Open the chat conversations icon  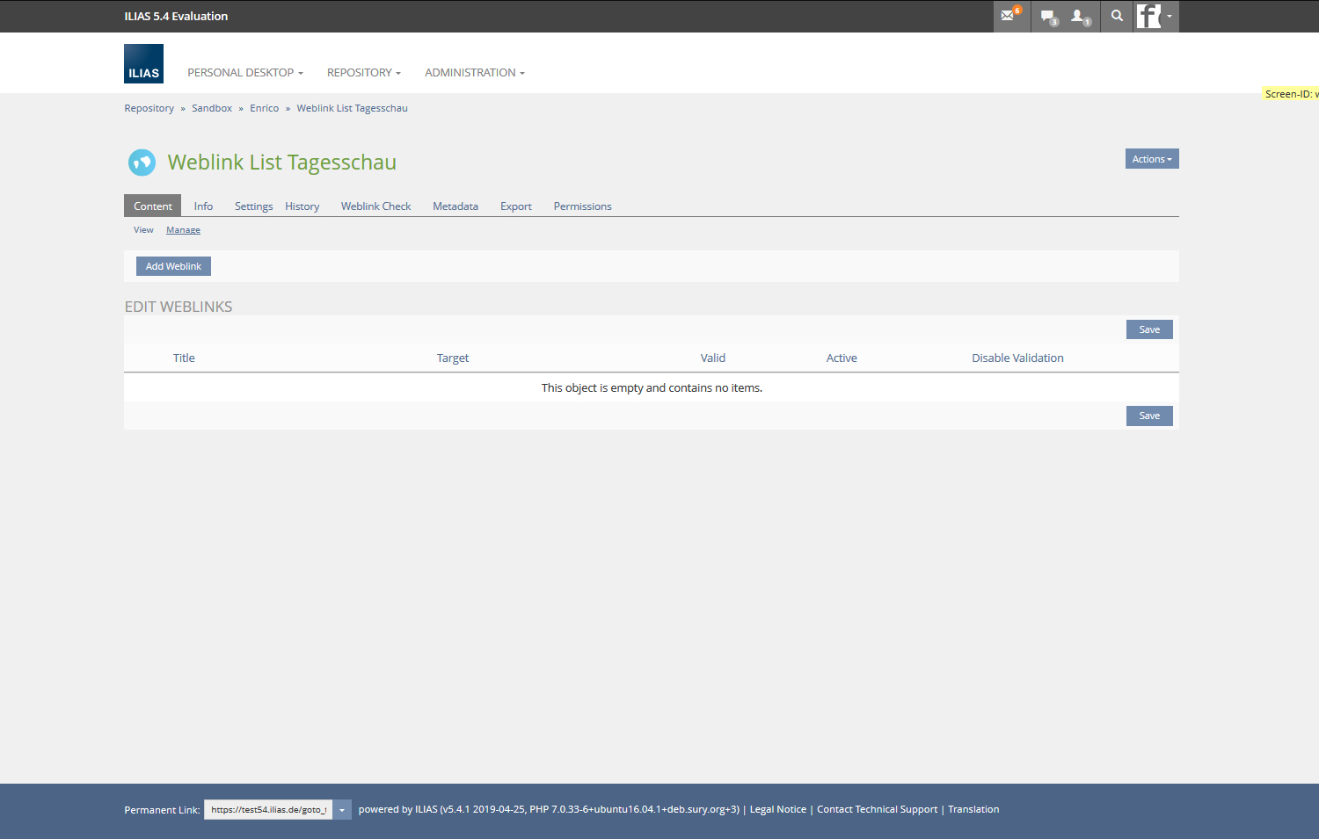(1048, 16)
